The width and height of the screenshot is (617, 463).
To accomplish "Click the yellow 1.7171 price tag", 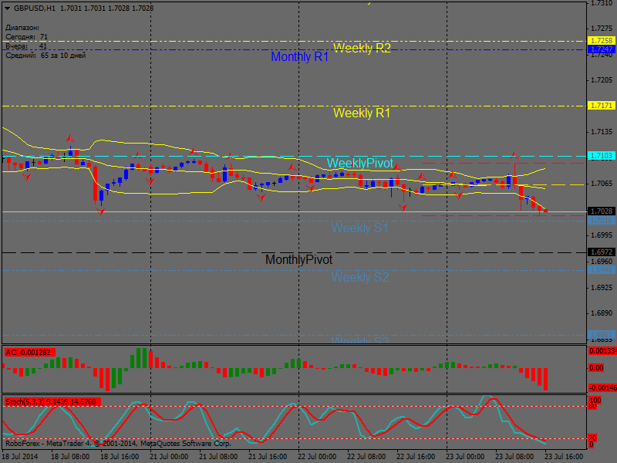I will tap(601, 105).
